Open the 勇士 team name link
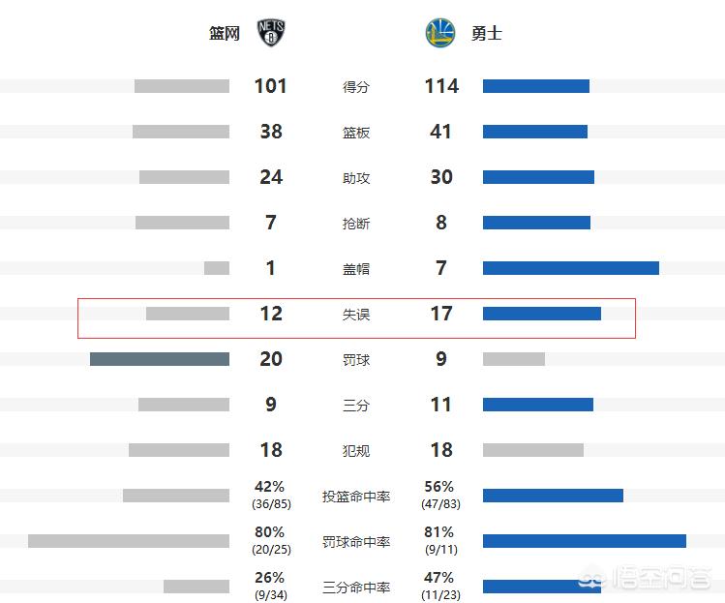 pyautogui.click(x=487, y=35)
